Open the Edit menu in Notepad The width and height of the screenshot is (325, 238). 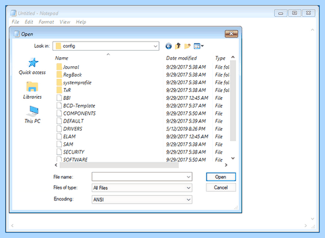pyautogui.click(x=29, y=22)
